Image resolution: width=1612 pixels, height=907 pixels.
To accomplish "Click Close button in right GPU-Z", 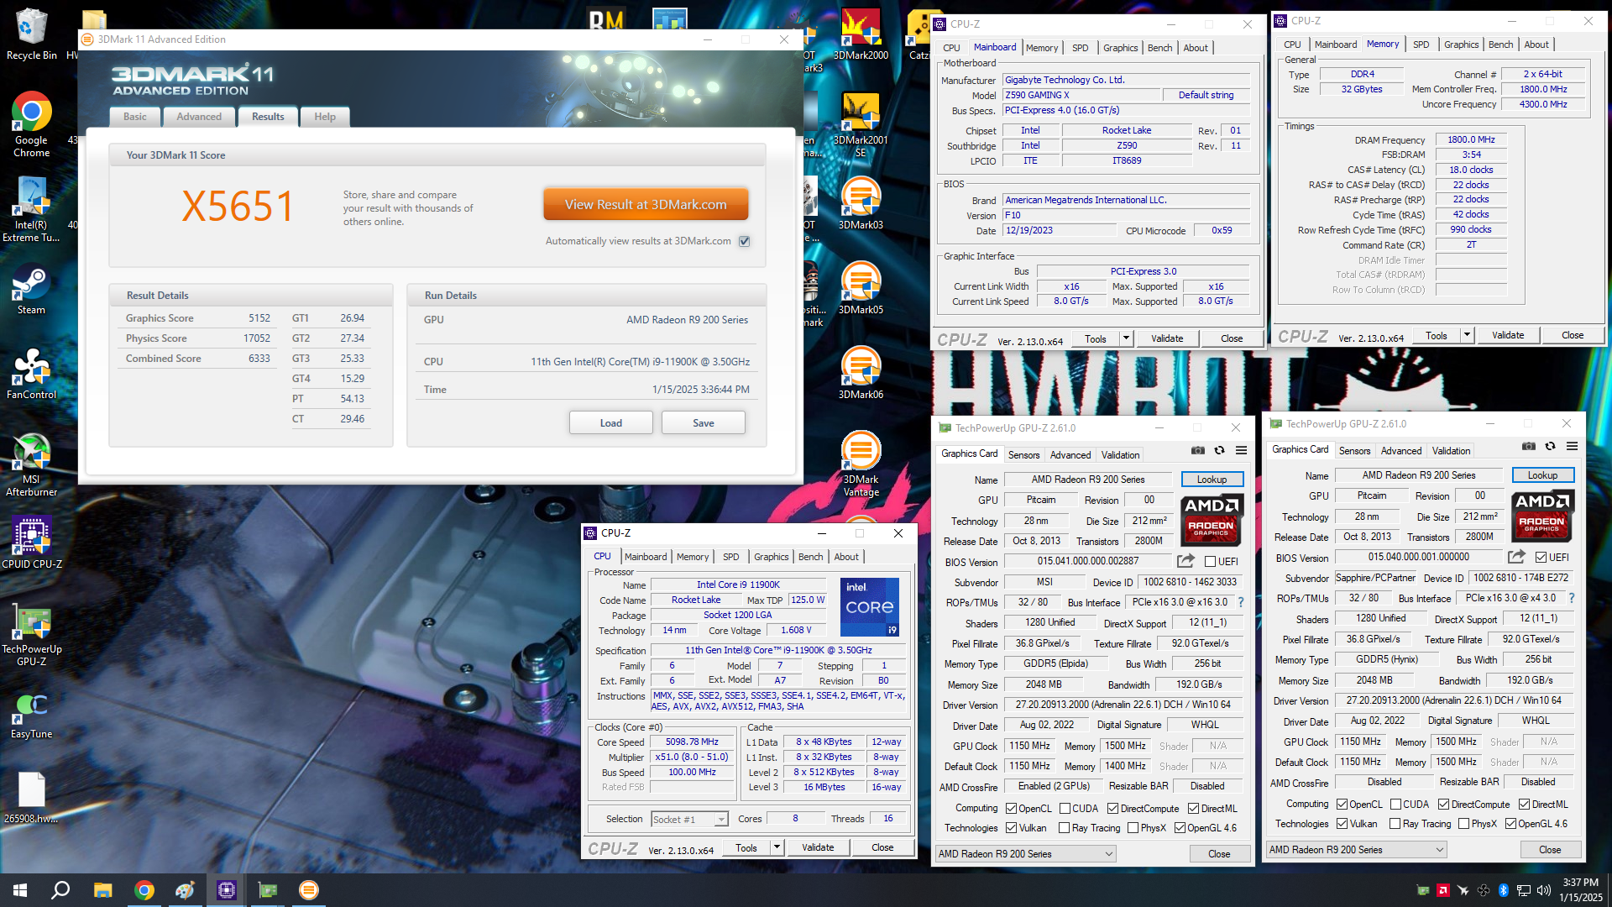I will point(1550,850).
